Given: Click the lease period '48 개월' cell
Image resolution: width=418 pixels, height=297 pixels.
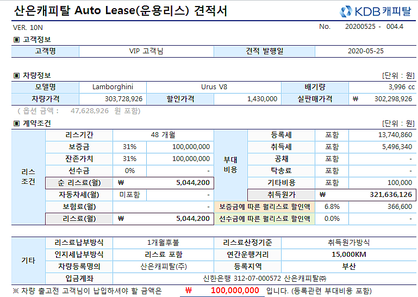Looking at the screenshot, I should [163, 135].
